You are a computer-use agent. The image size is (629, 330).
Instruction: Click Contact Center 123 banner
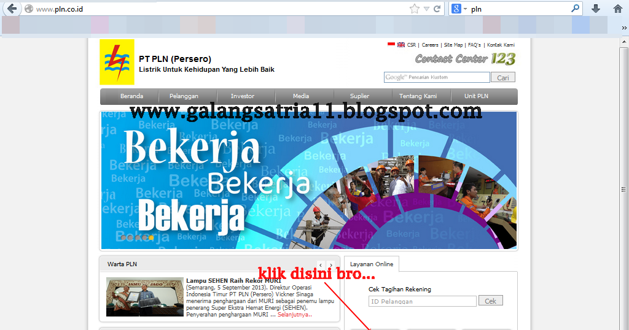(x=466, y=59)
